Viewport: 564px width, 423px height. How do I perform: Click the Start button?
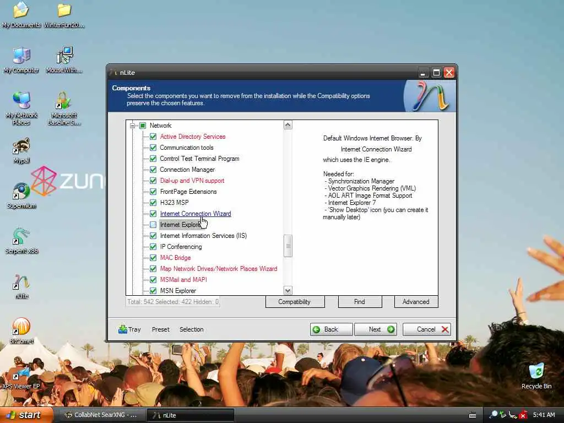pyautogui.click(x=26, y=415)
